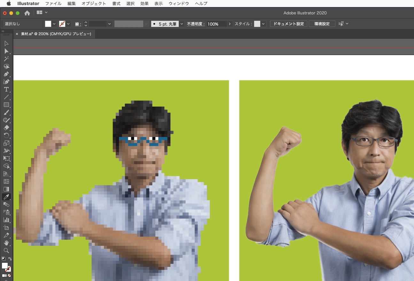
Task: Click the white fill box in toolbar
Action: point(4,266)
